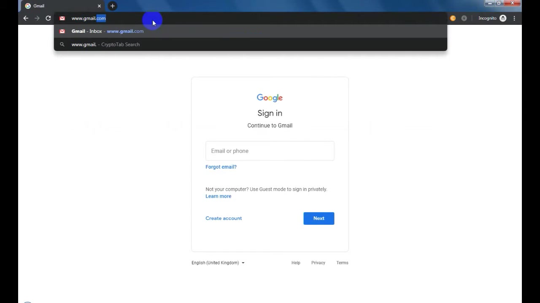The image size is (540, 303).
Task: Focus the Email or phone field
Action: tap(270, 151)
